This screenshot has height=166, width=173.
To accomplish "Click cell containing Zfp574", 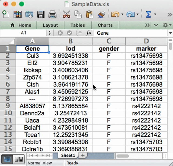I will [x=32, y=77].
